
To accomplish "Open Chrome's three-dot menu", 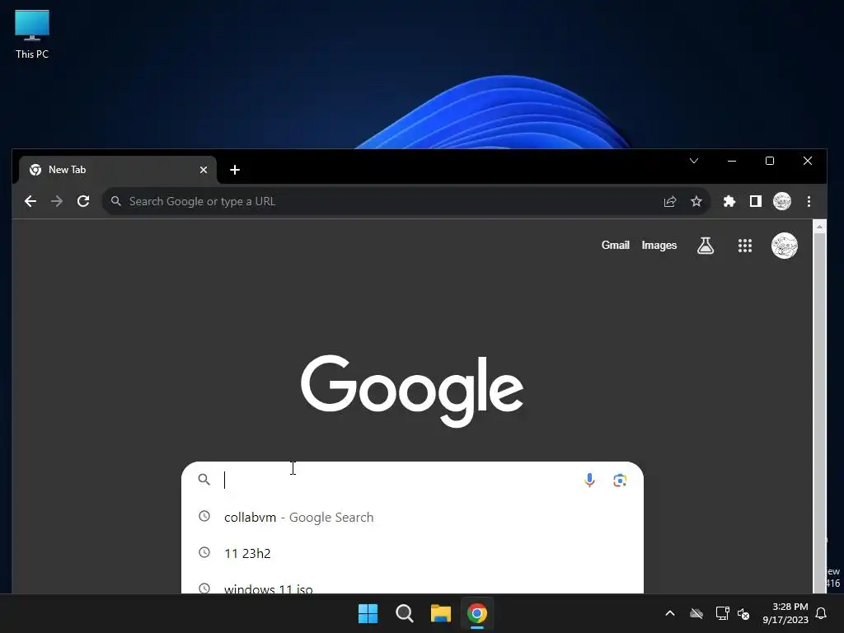I will point(809,201).
